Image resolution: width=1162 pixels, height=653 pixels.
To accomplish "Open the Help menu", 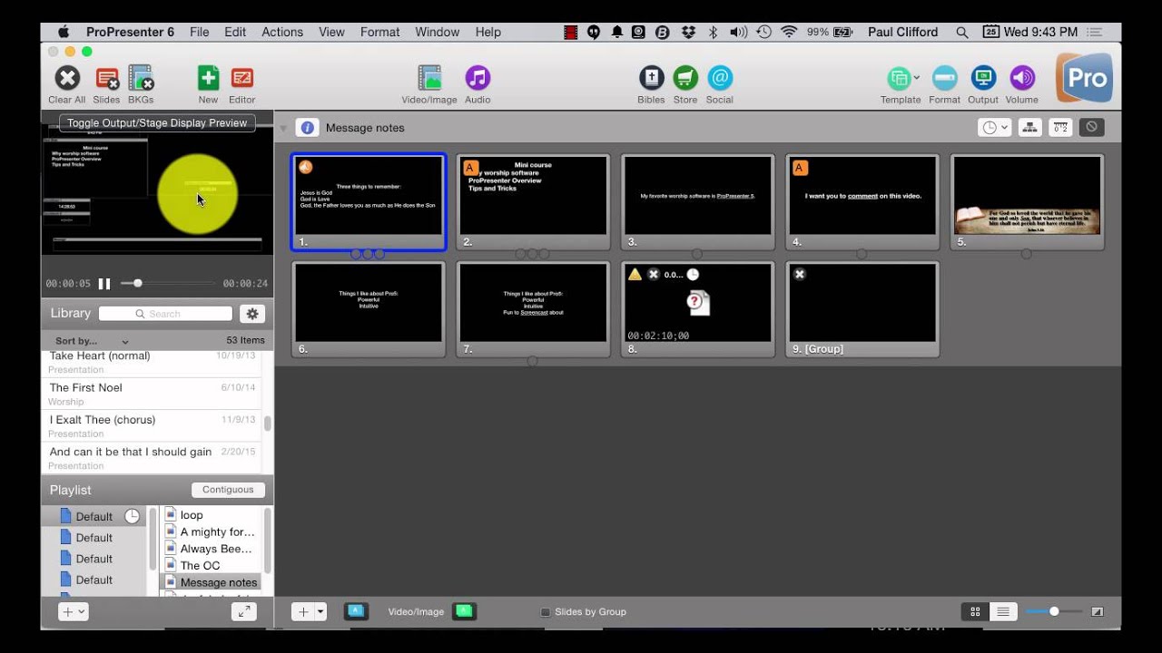I will coord(487,32).
